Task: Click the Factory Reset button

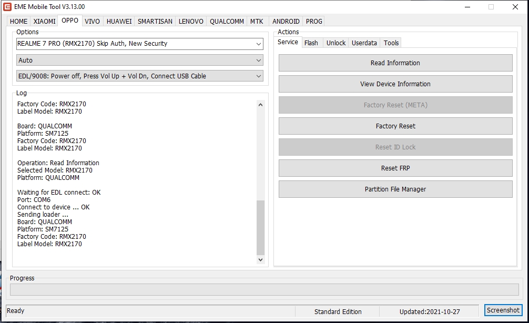Action: (395, 126)
